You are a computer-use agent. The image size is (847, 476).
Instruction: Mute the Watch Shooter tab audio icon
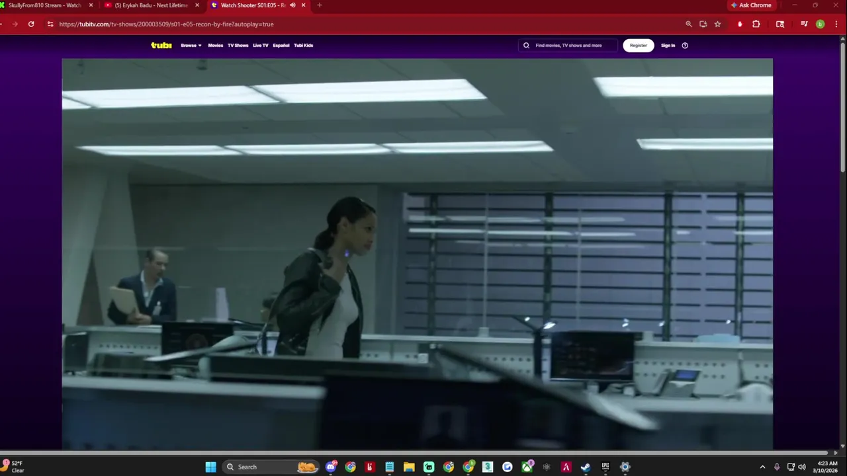click(292, 5)
